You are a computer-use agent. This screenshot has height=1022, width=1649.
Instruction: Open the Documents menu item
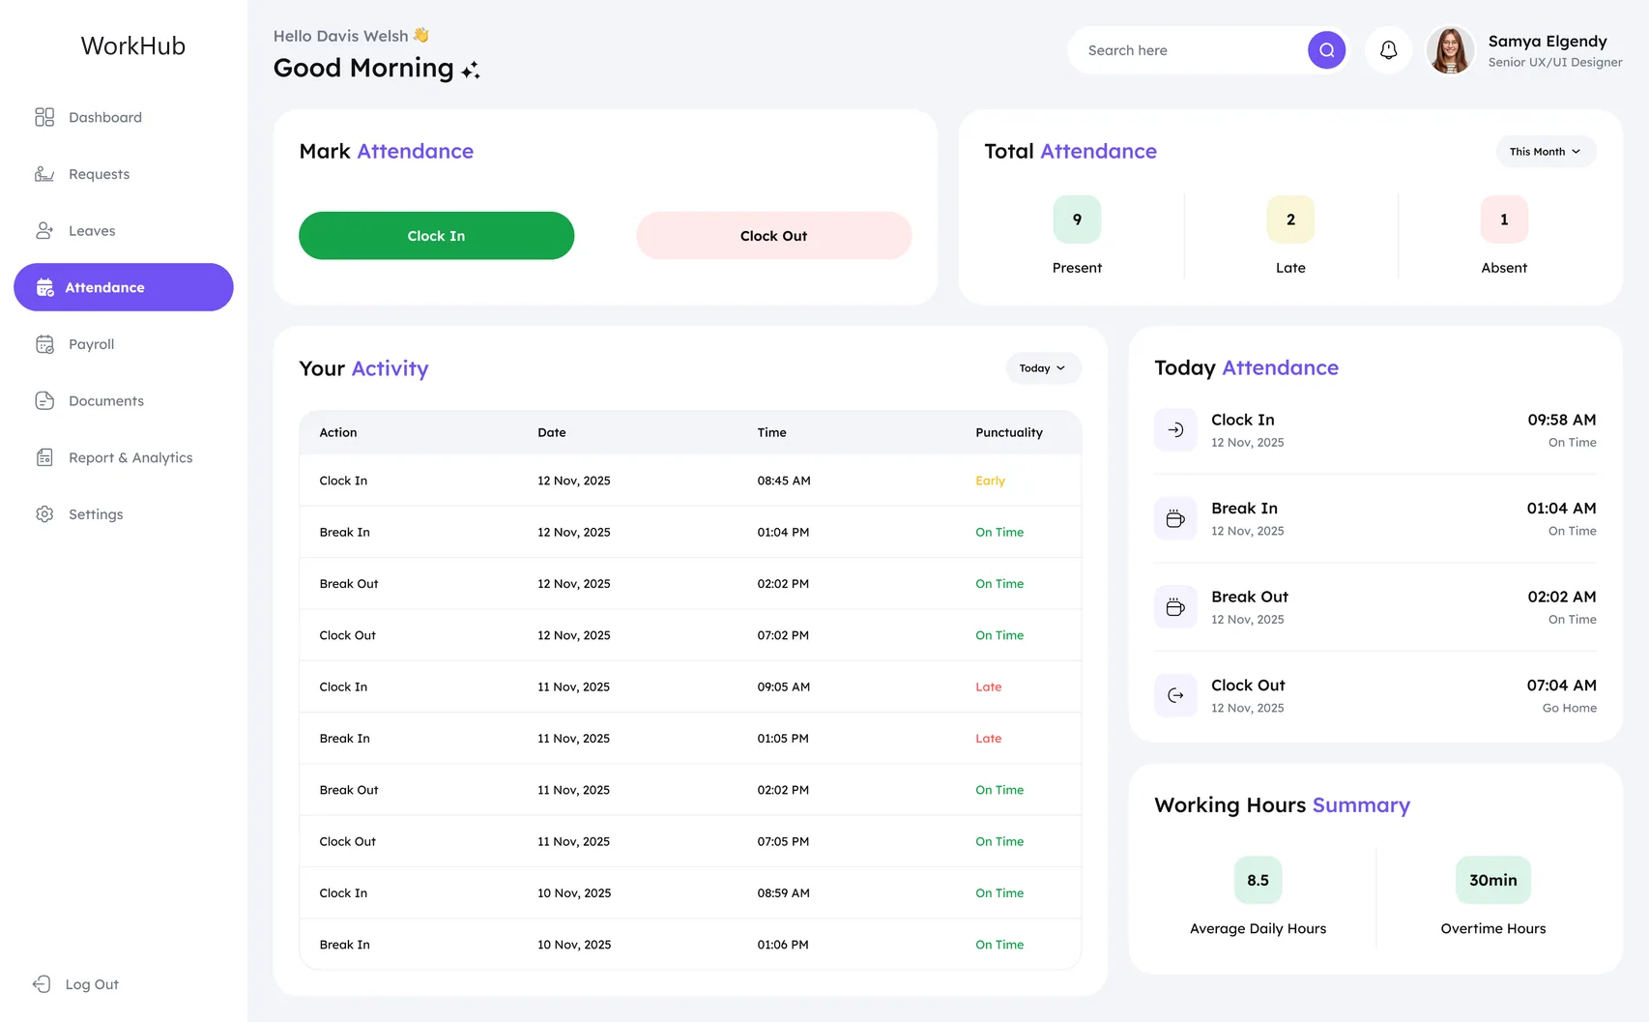123,400
